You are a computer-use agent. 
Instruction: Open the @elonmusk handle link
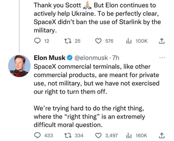pyautogui.click(x=91, y=58)
